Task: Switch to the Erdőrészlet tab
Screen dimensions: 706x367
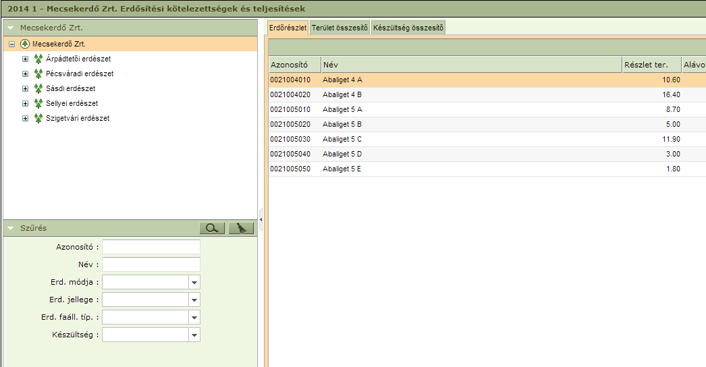Action: (288, 28)
